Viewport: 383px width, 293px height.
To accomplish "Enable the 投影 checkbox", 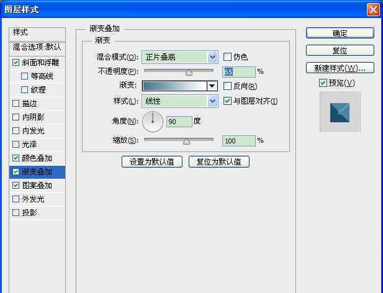I will (16, 213).
